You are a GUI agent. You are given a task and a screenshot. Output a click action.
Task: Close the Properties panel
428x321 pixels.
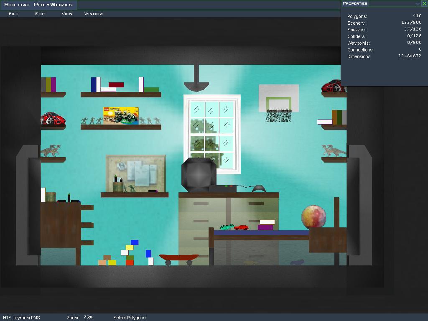tap(424, 4)
